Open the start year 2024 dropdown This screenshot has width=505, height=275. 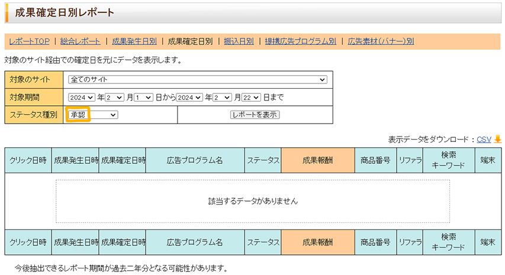click(82, 97)
